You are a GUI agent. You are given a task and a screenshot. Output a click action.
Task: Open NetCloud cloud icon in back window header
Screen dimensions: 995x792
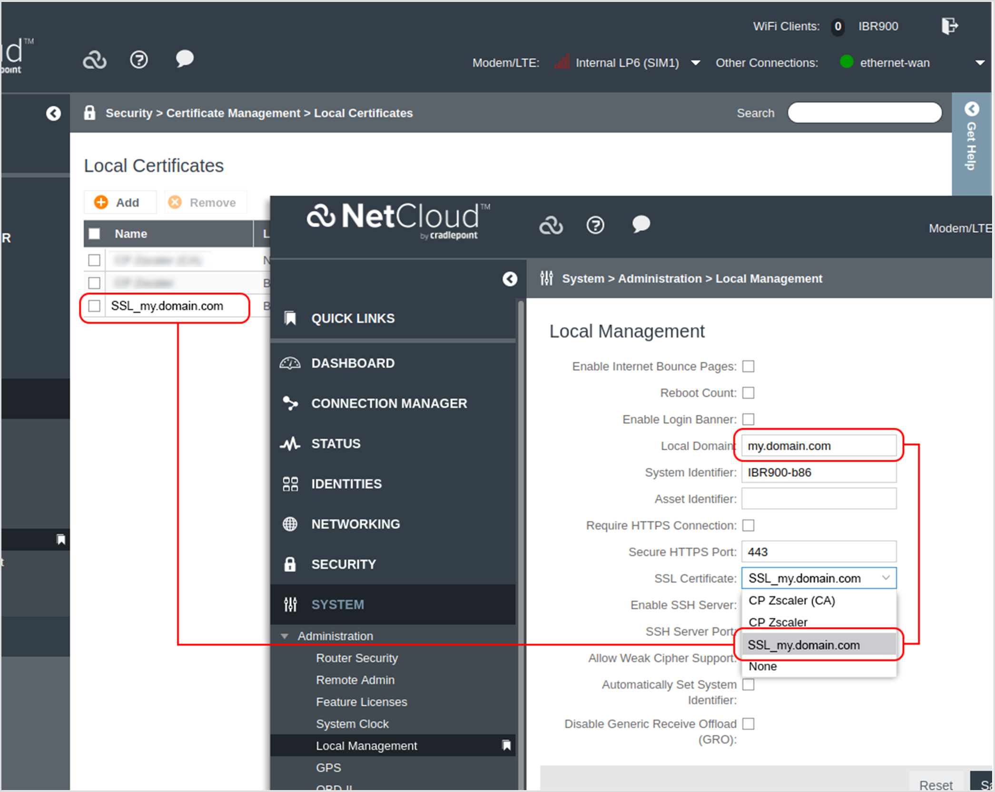tap(95, 60)
